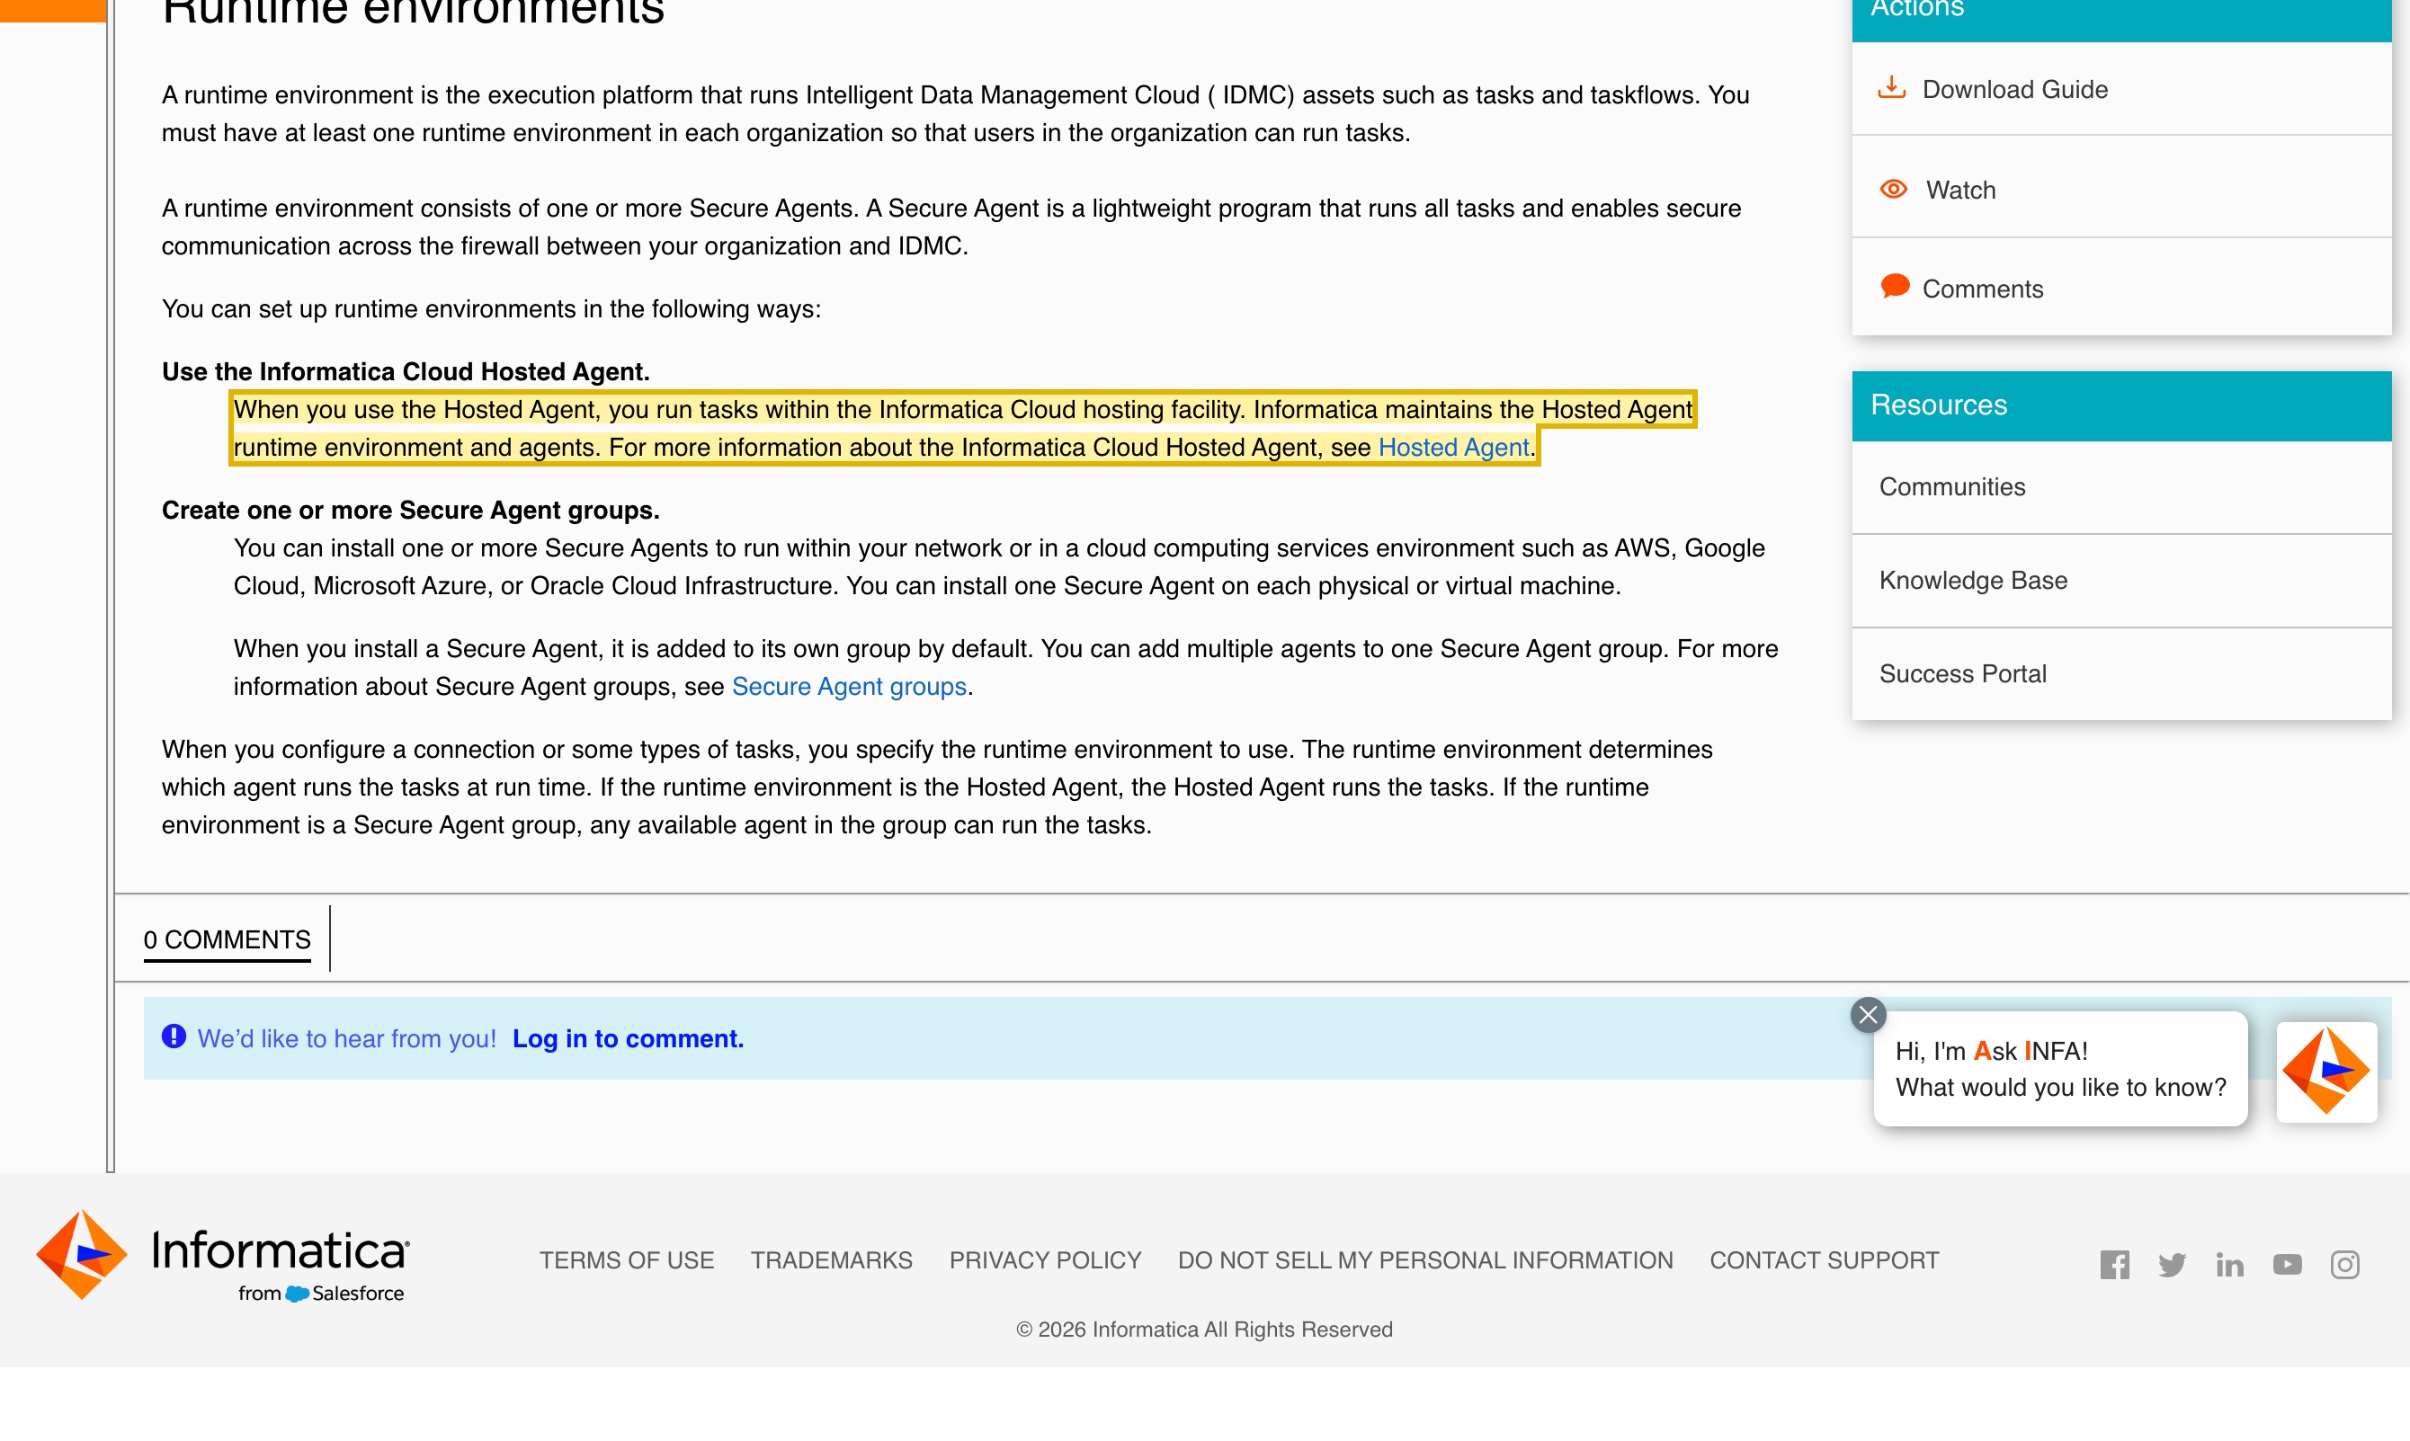Select the 0 COMMENTS tab
The height and width of the screenshot is (1441, 2410).
click(227, 940)
